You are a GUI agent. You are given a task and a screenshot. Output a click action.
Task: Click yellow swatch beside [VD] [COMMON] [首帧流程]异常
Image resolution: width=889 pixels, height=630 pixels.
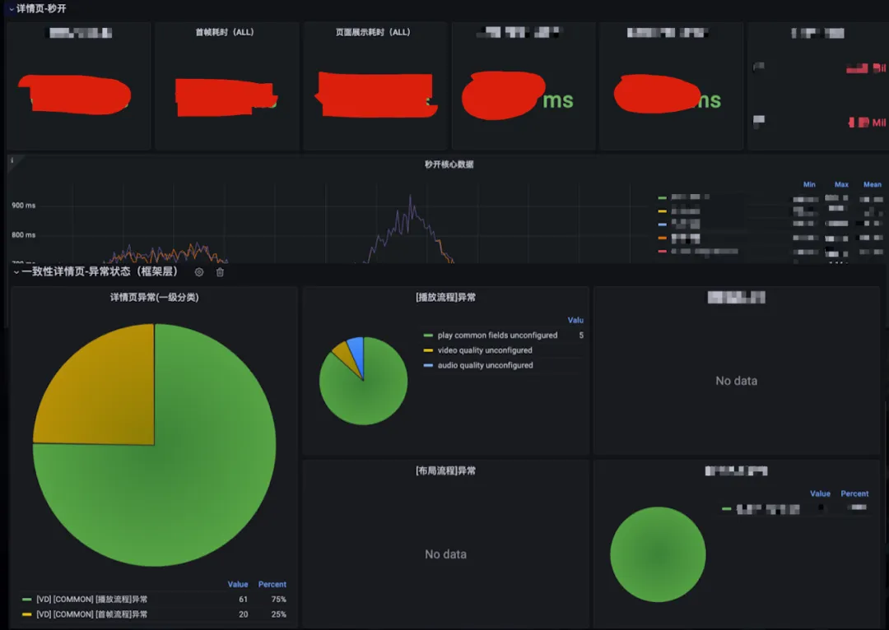click(26, 614)
